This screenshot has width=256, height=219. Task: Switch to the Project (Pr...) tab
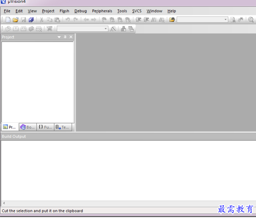pos(10,127)
